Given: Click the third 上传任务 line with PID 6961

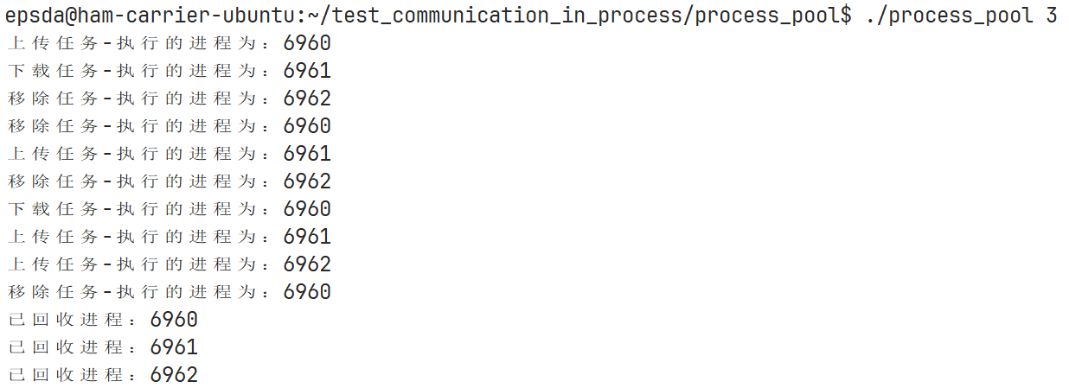Looking at the screenshot, I should pos(169,237).
